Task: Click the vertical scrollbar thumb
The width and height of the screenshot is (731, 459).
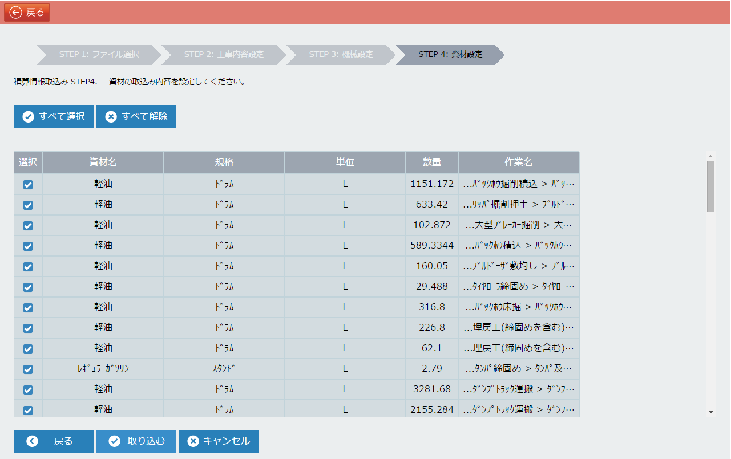Action: click(710, 186)
